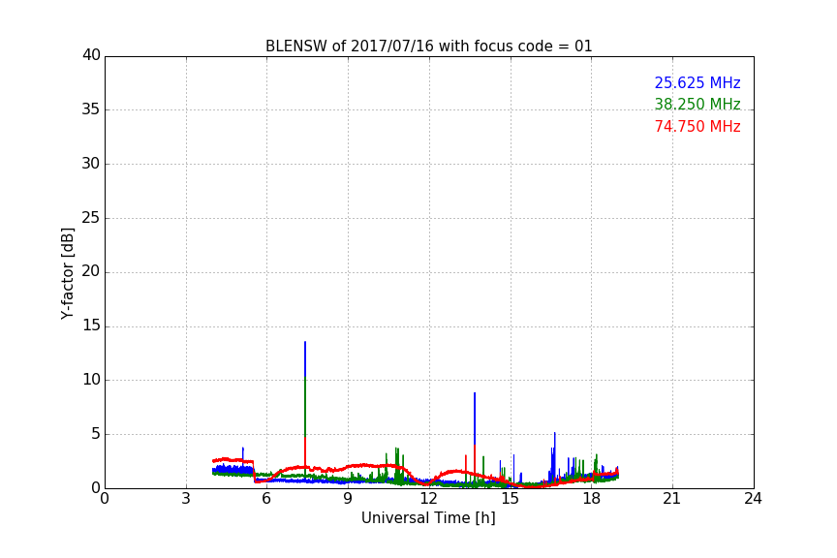
Task: Click the x-axis tick label 18
Action: pos(592,499)
